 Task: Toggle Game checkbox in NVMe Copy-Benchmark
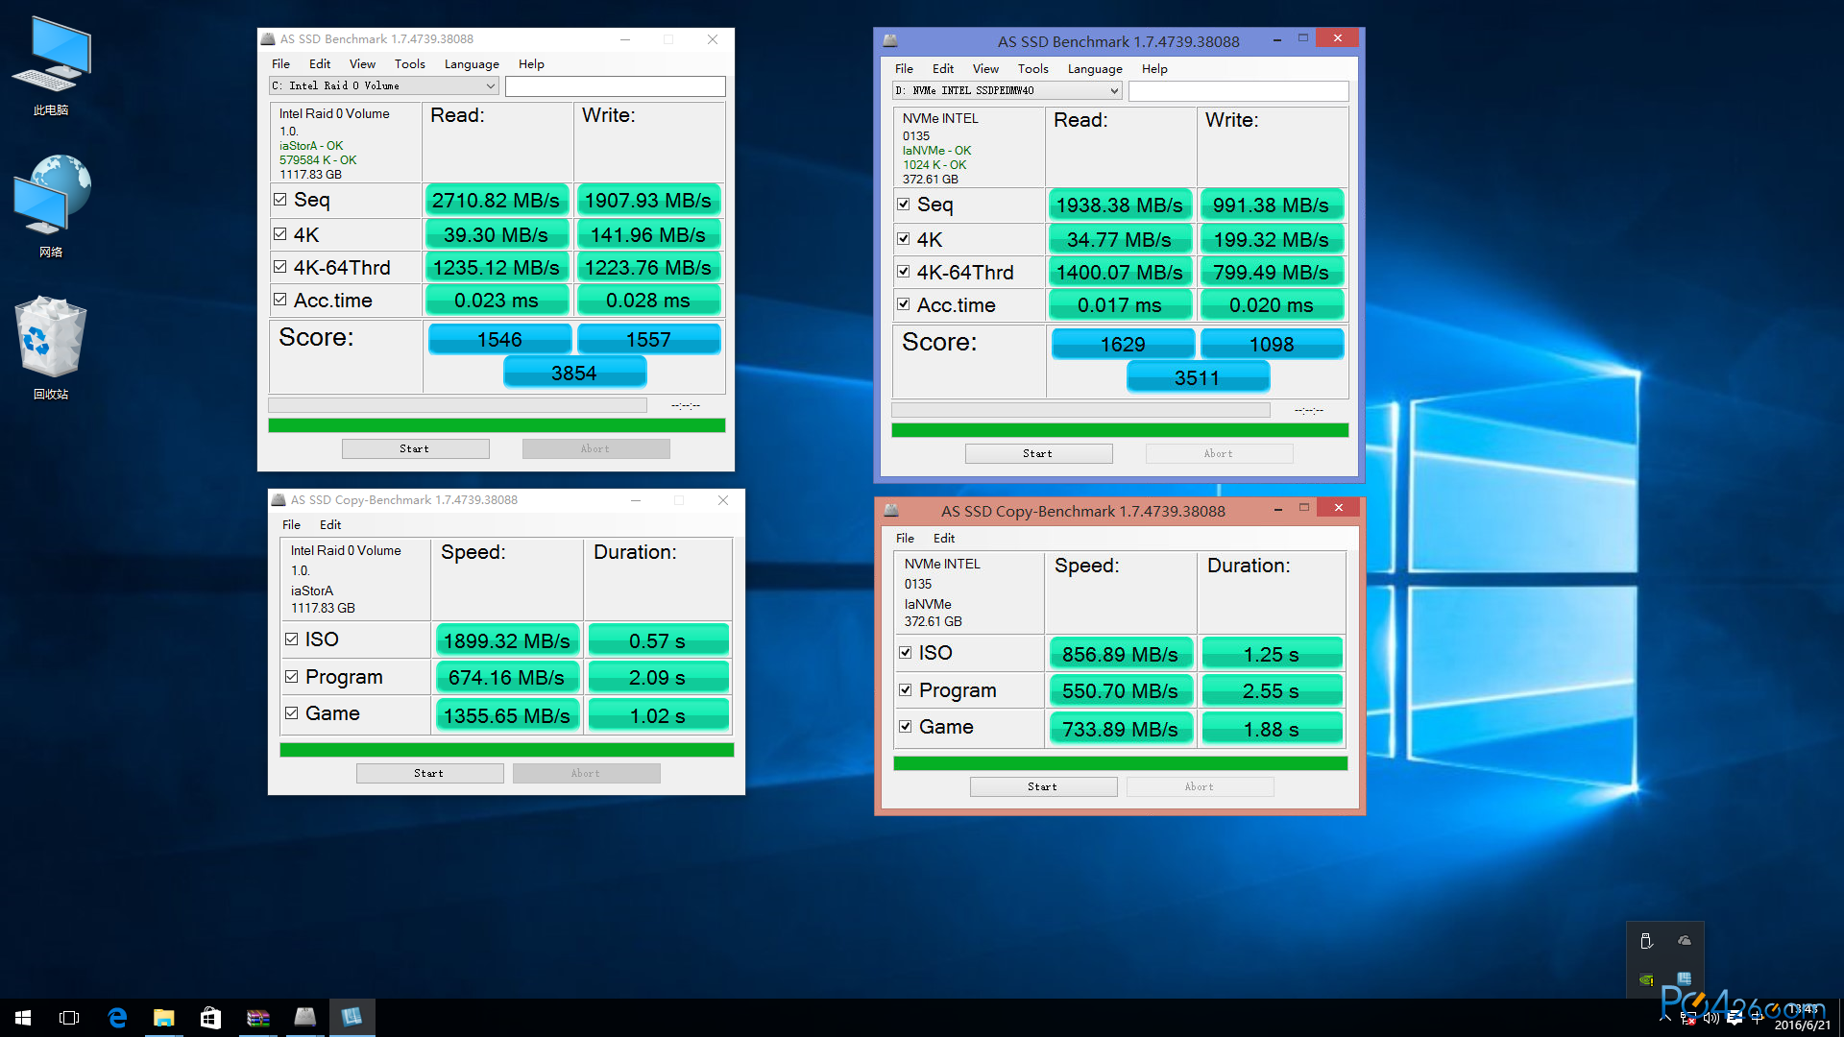tap(905, 727)
